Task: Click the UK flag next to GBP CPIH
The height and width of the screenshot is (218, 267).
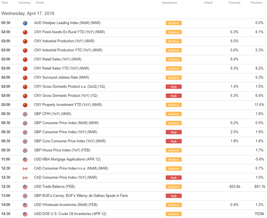Action: 25,114
